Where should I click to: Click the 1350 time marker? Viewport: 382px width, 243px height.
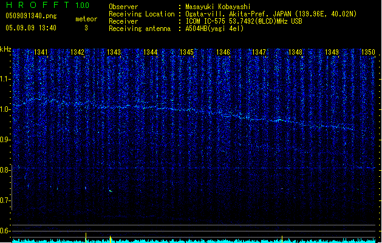(368, 53)
